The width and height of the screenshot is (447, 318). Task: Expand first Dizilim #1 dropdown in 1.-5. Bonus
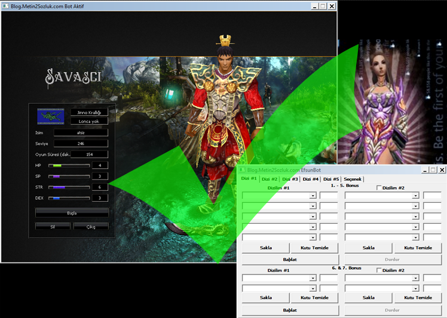pos(313,196)
